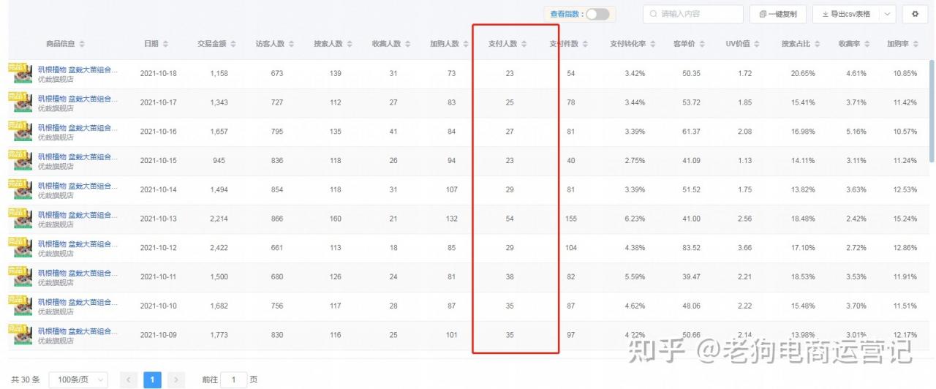936x389 pixels.
Task: Select page 1 in pagination
Action: [x=152, y=380]
